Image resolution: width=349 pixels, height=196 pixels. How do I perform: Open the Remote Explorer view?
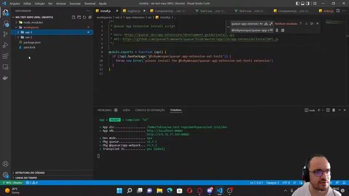coord(5,67)
